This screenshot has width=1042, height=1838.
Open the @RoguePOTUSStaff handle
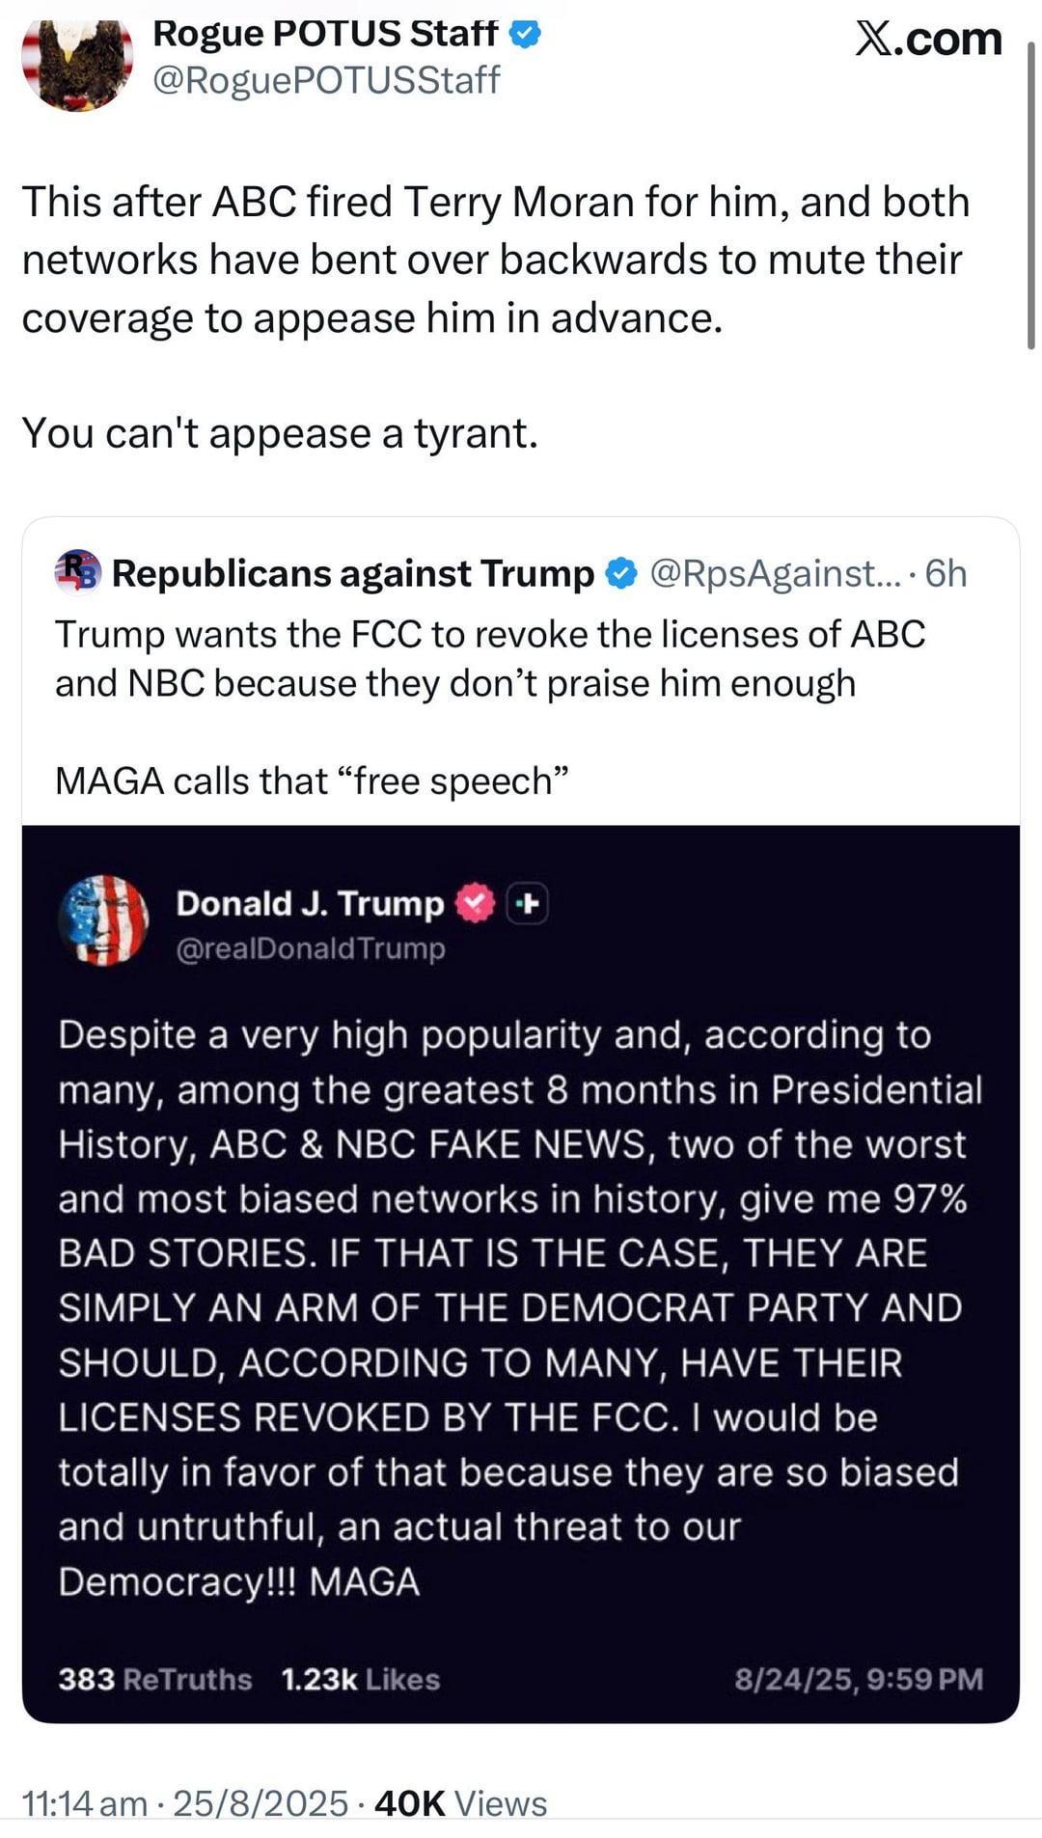(x=326, y=80)
